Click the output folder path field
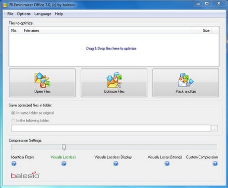Image resolution: width=228 pixels, height=188 pixels. coord(111,128)
